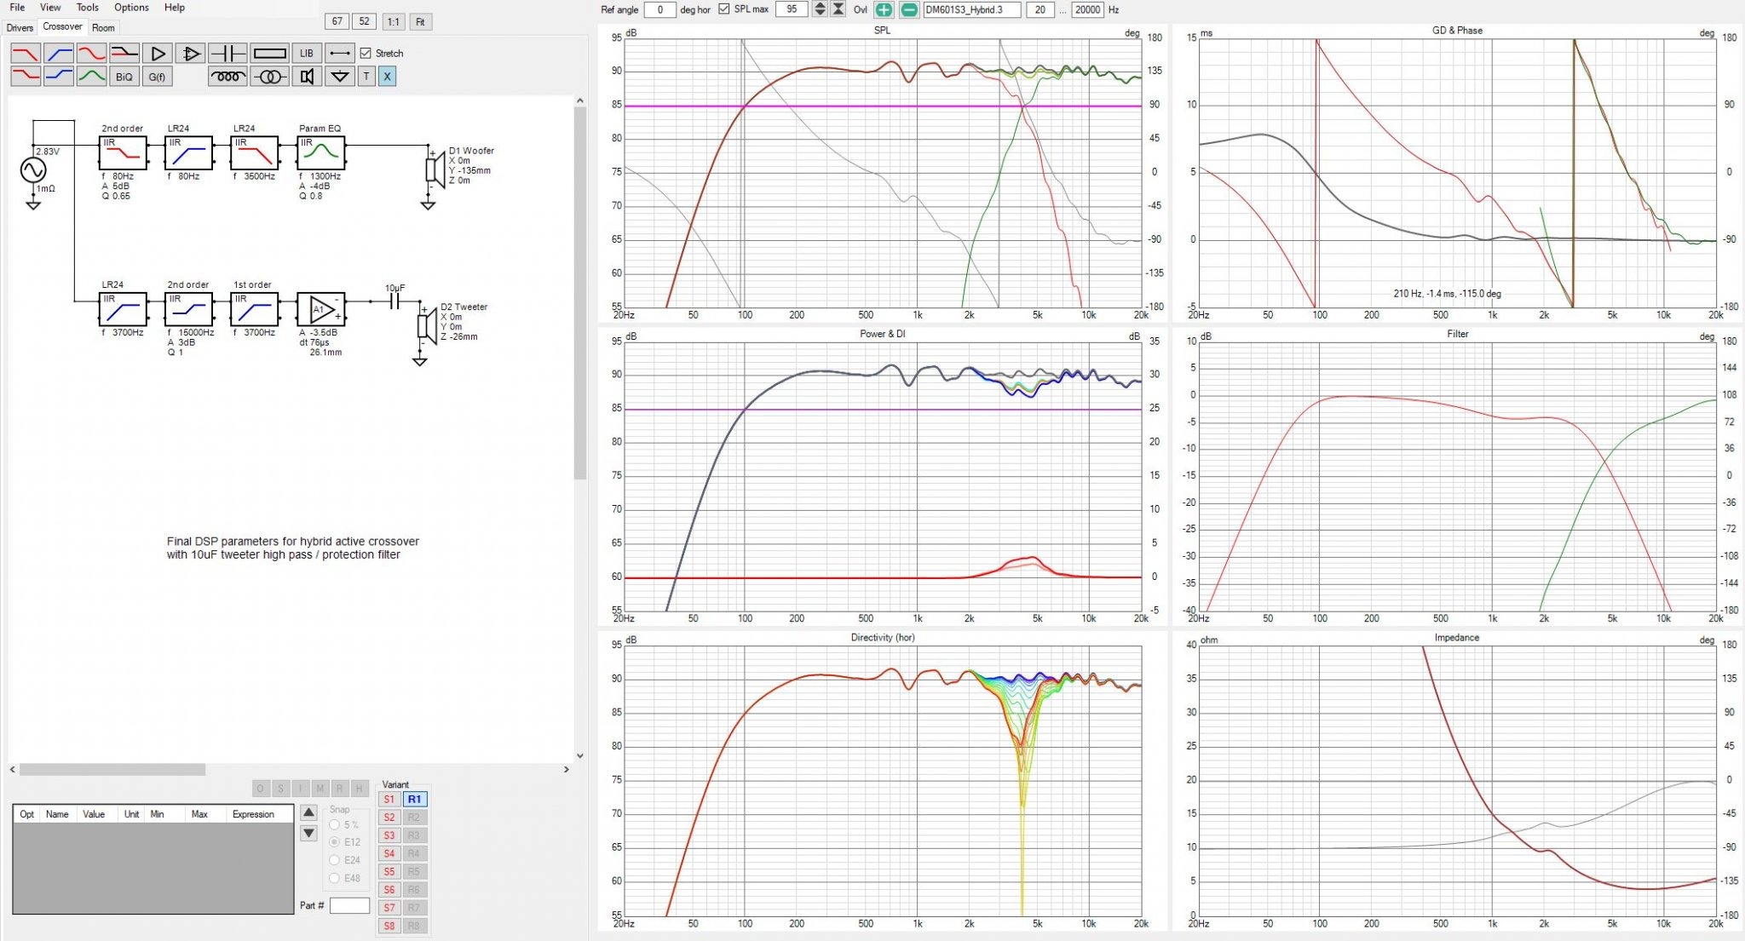Add an operational amplifier block

pyautogui.click(x=191, y=54)
